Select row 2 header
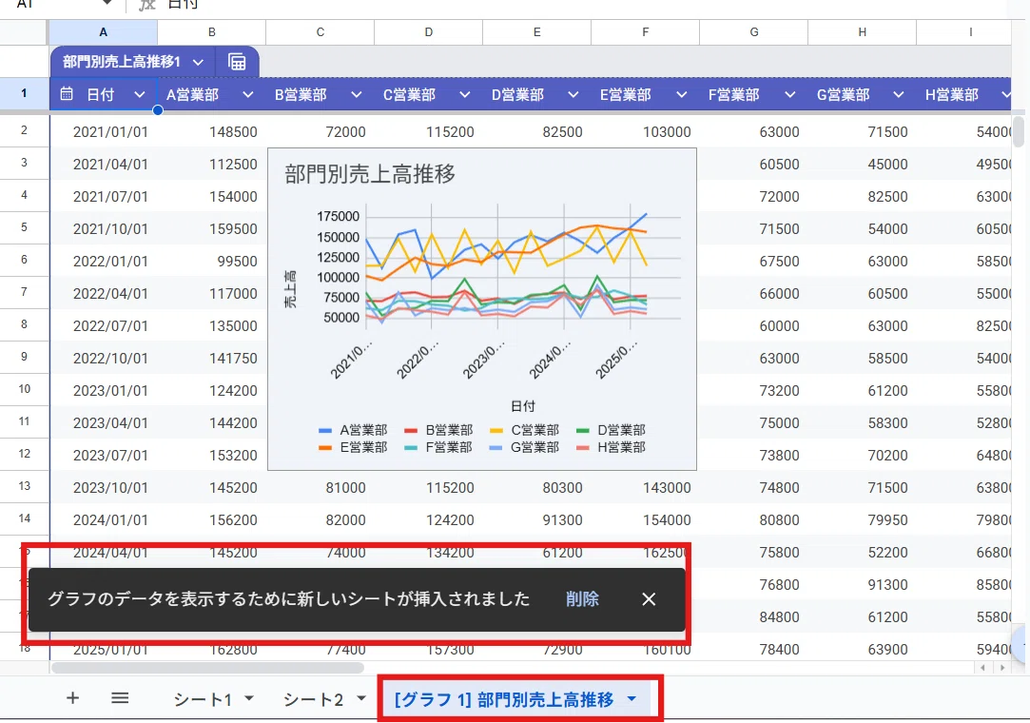The image size is (1030, 723). (25, 130)
